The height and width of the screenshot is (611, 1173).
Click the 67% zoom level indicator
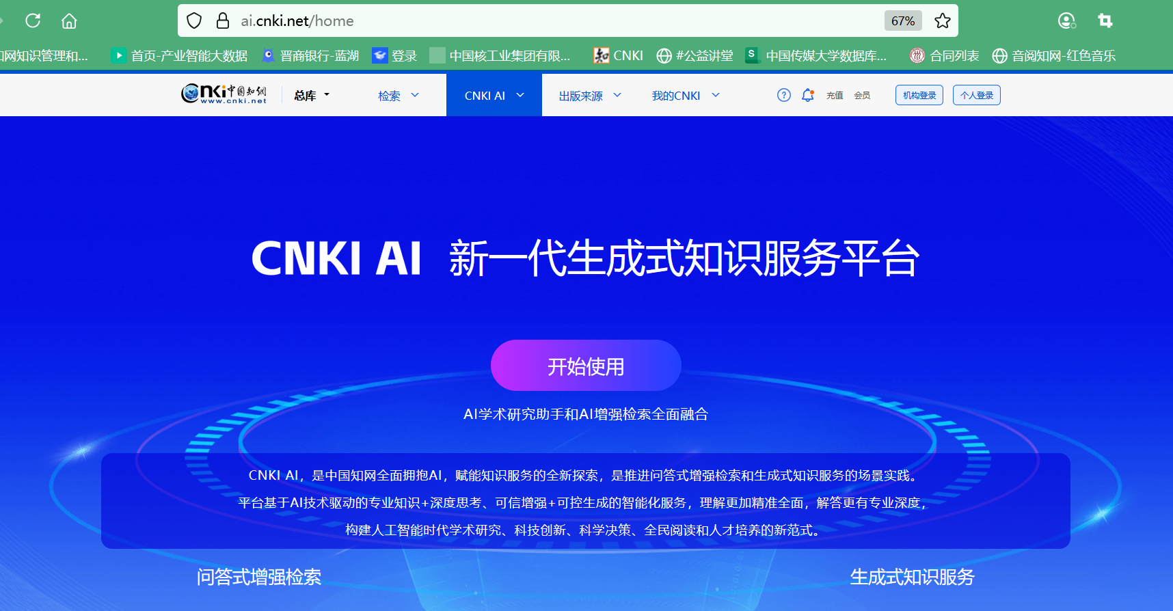coord(903,21)
